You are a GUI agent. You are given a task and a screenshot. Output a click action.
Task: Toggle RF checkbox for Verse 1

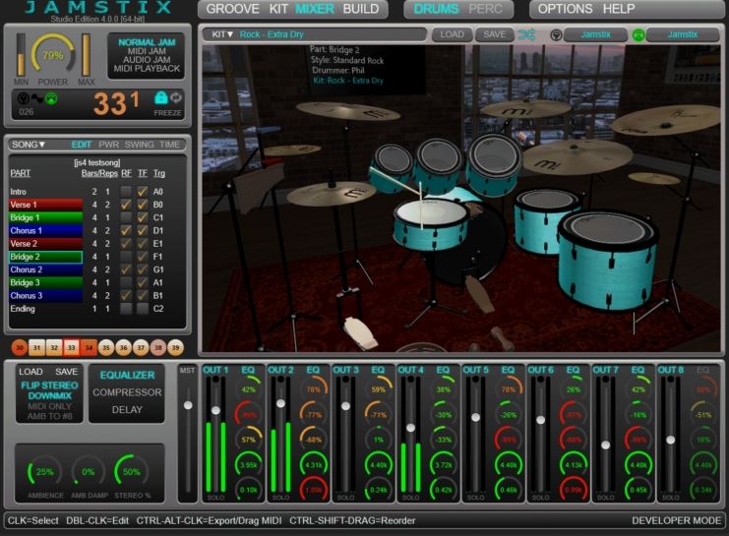coord(126,205)
